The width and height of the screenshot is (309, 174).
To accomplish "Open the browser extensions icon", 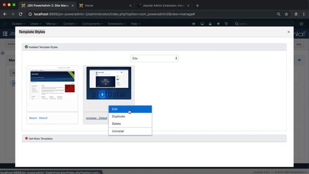I will [296, 14].
